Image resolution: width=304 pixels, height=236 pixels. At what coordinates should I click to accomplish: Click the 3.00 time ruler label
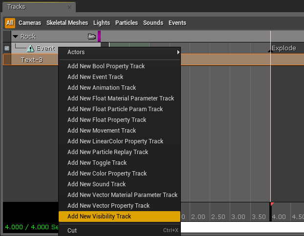pyautogui.click(x=239, y=217)
